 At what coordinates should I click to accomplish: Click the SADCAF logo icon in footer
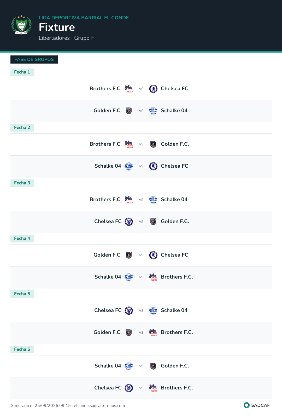246,405
